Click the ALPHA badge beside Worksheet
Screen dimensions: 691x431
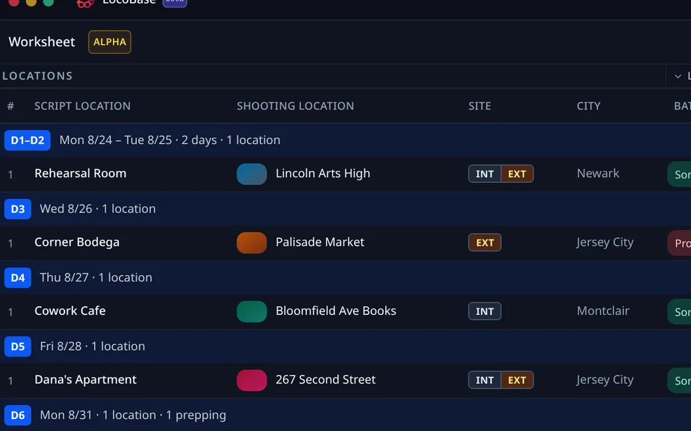[x=110, y=42]
